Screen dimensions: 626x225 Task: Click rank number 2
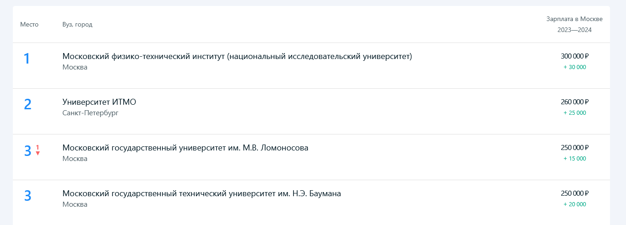27,104
